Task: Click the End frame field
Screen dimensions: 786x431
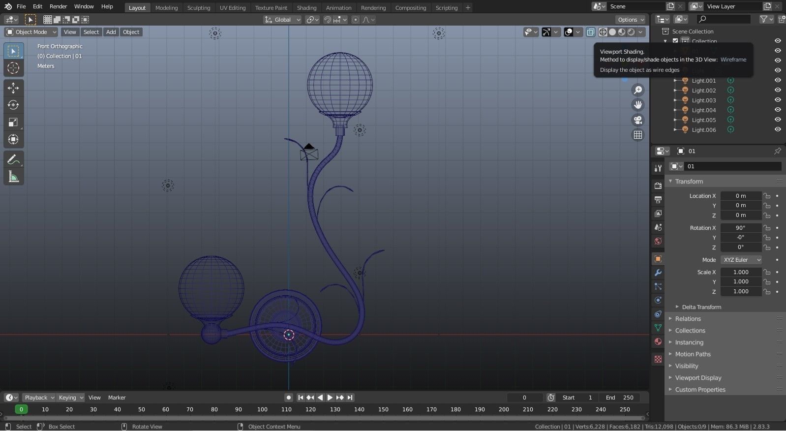Action: [620, 398]
